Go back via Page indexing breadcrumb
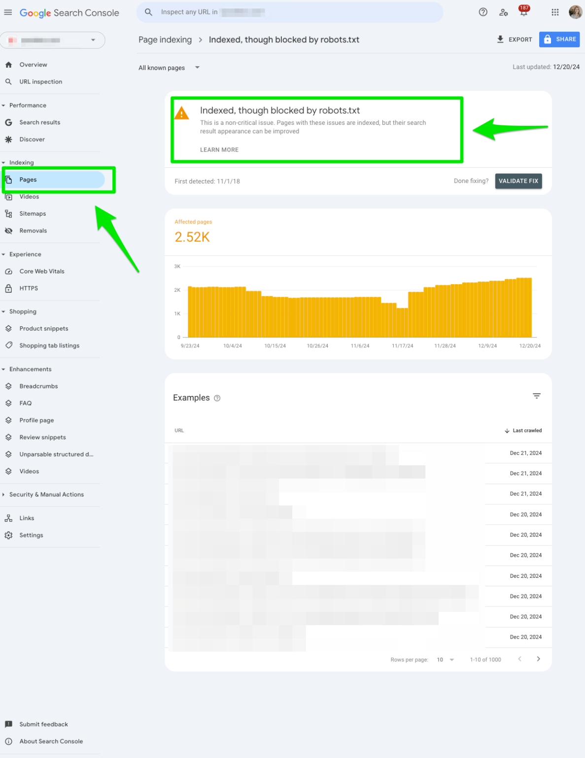Image resolution: width=585 pixels, height=758 pixels. (x=165, y=39)
